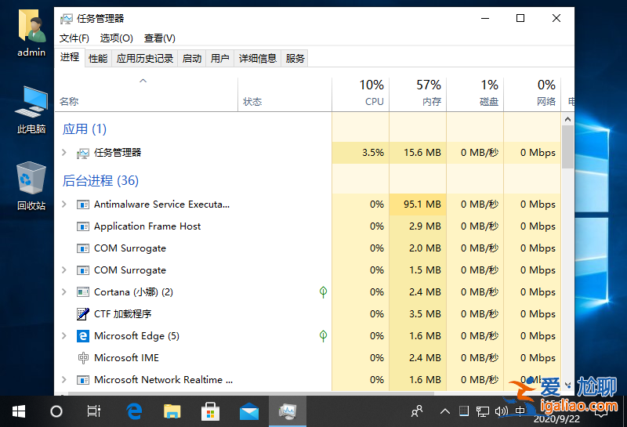627x427 pixels.
Task: Click the volume speaker tray icon
Action: point(501,411)
